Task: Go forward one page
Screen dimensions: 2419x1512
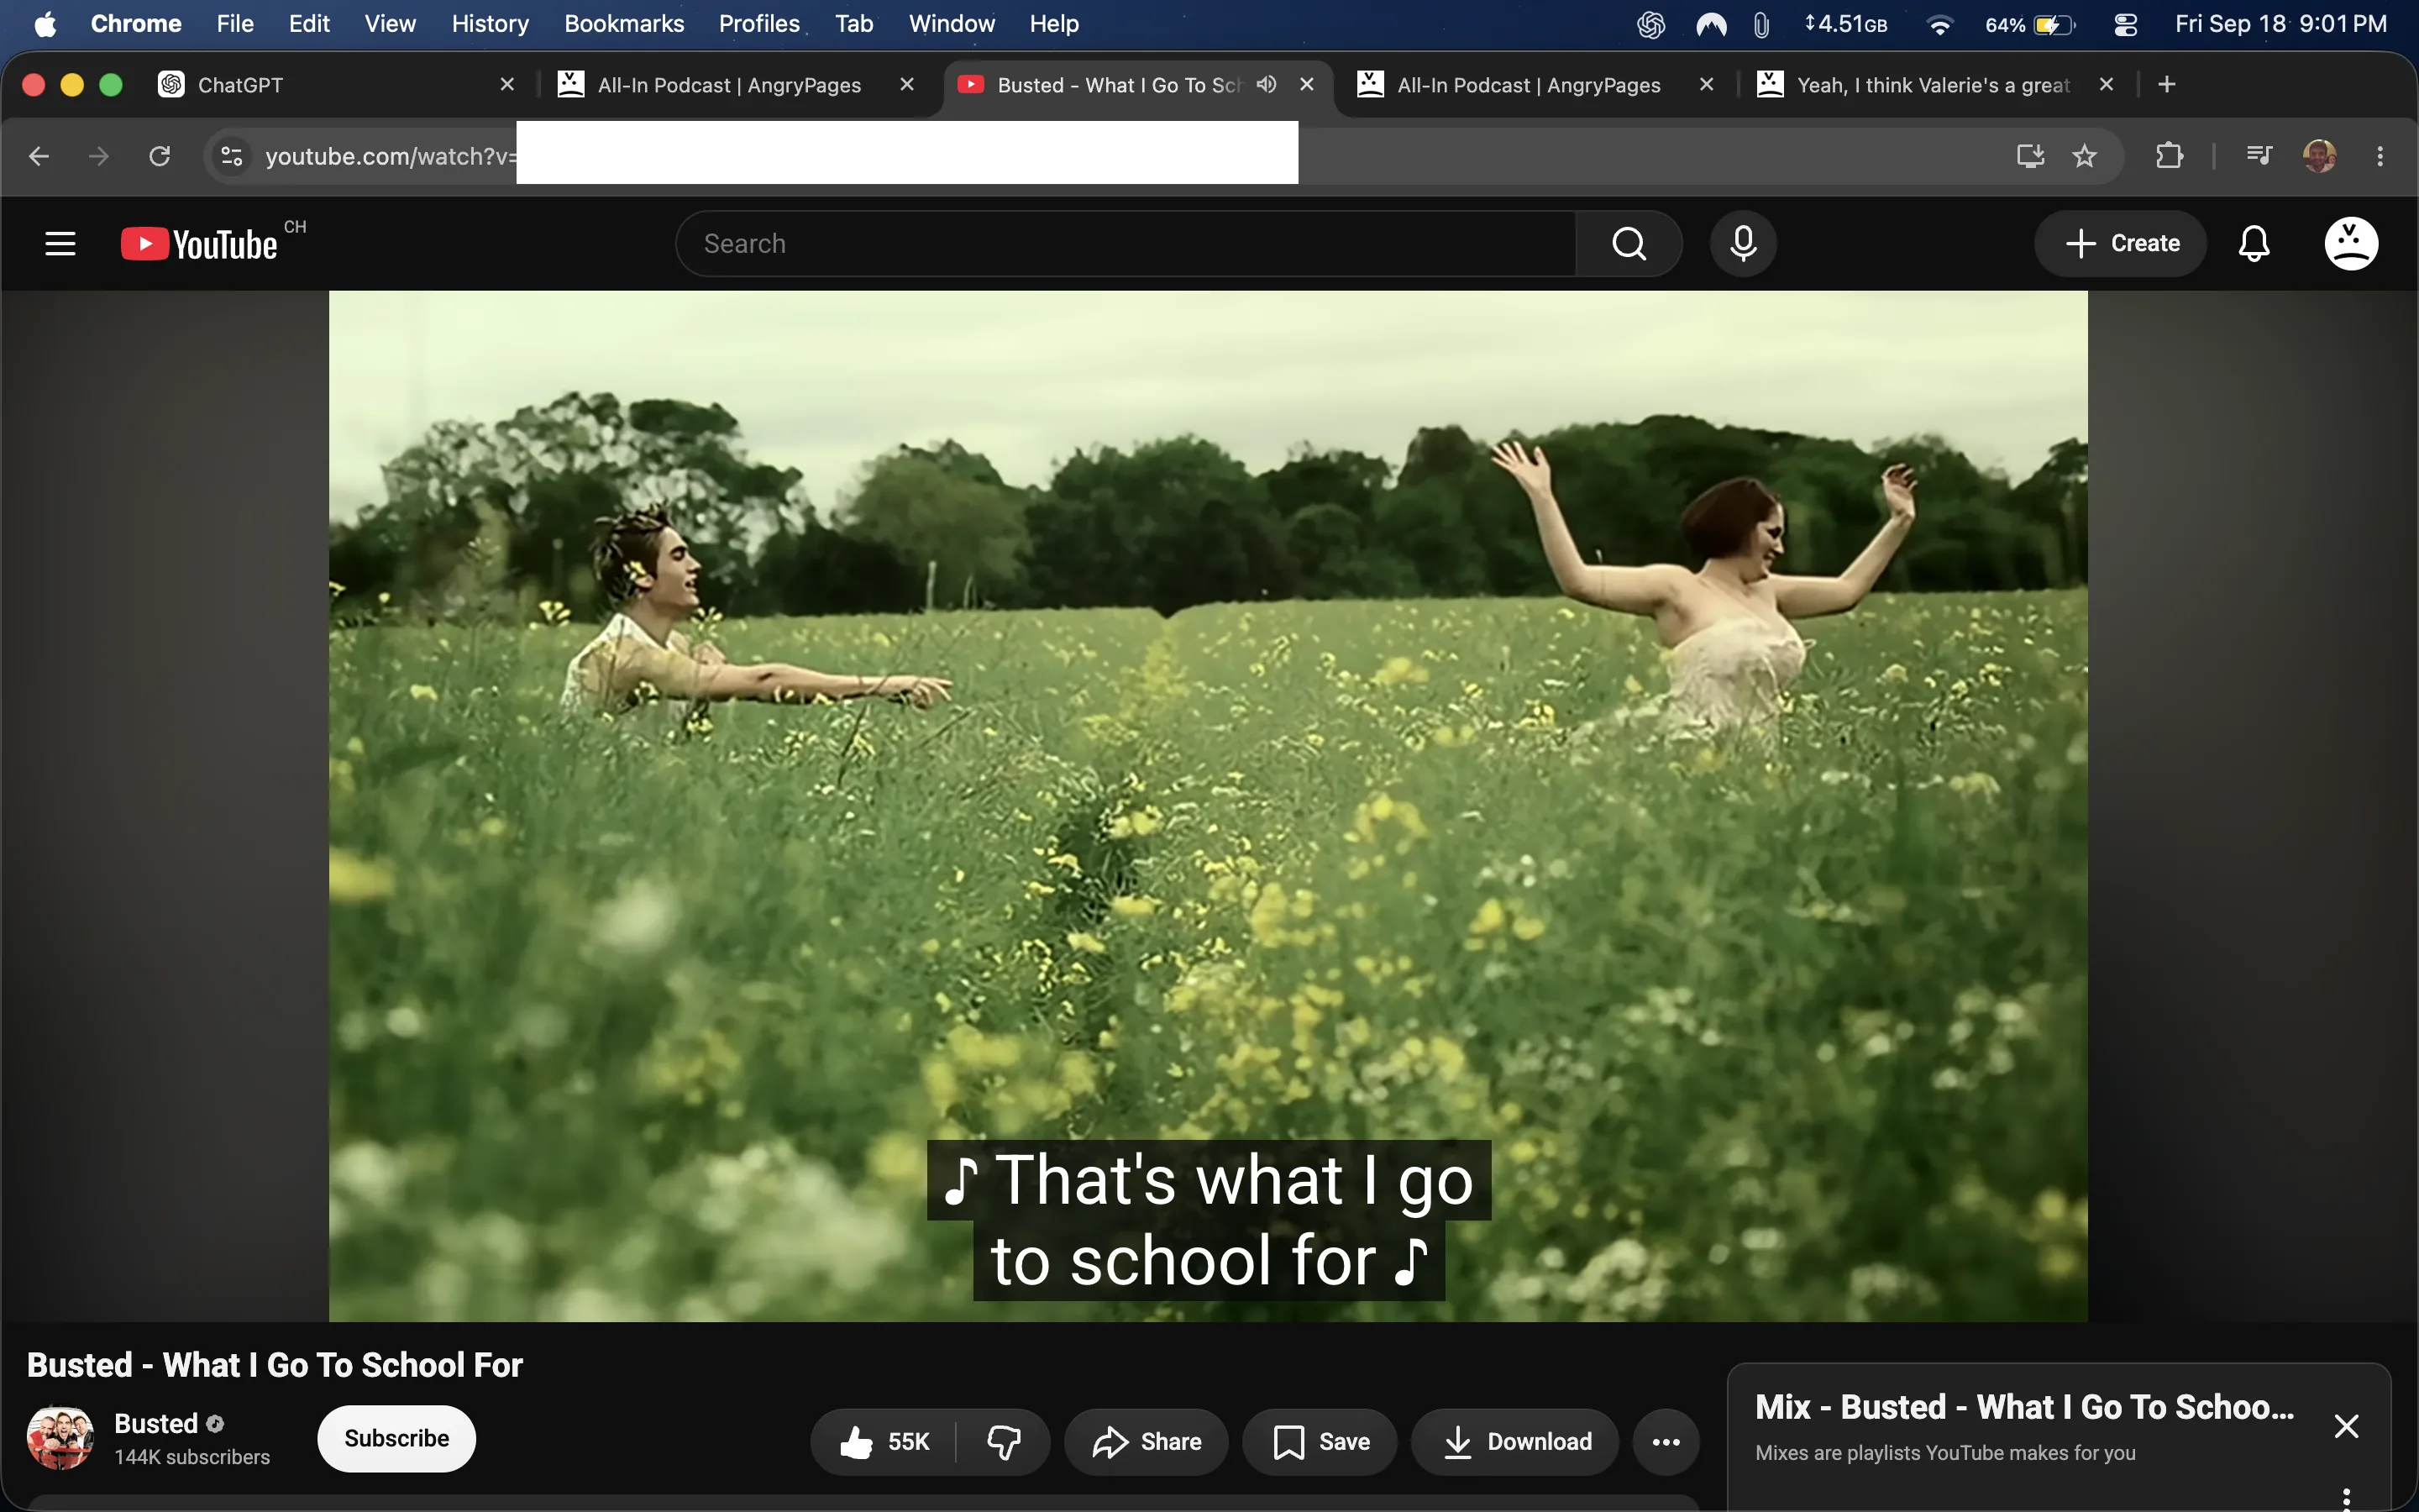Action: (x=99, y=156)
